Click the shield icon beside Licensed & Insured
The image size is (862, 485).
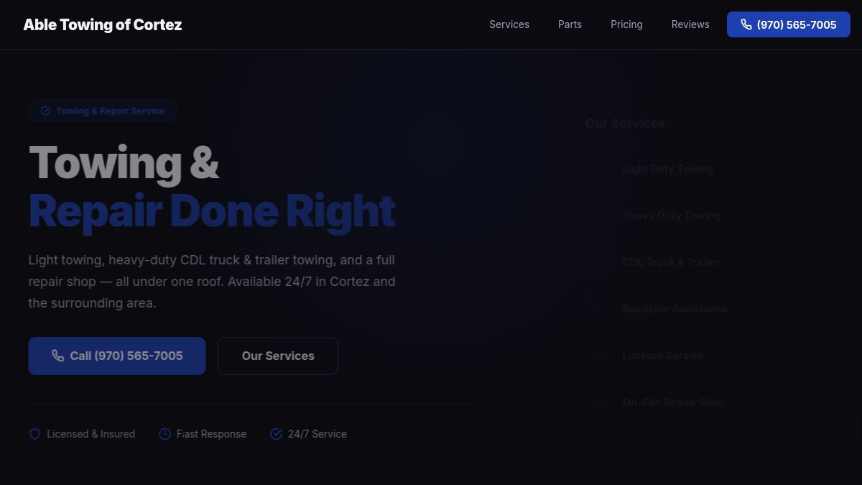click(34, 434)
